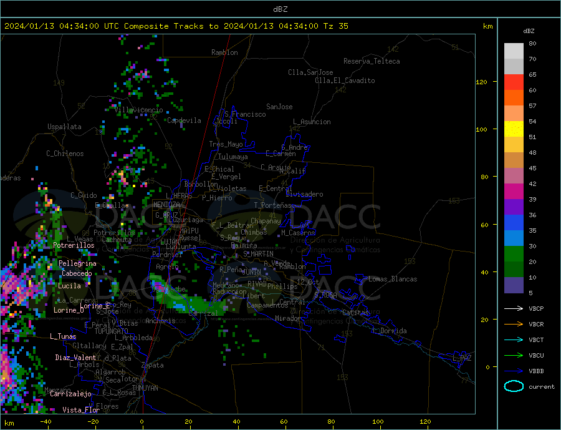Click the TUNUYAN map label

[145, 388]
